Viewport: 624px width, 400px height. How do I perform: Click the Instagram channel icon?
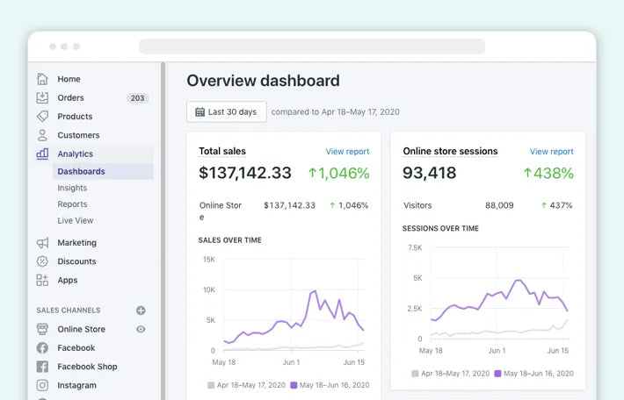pos(42,385)
